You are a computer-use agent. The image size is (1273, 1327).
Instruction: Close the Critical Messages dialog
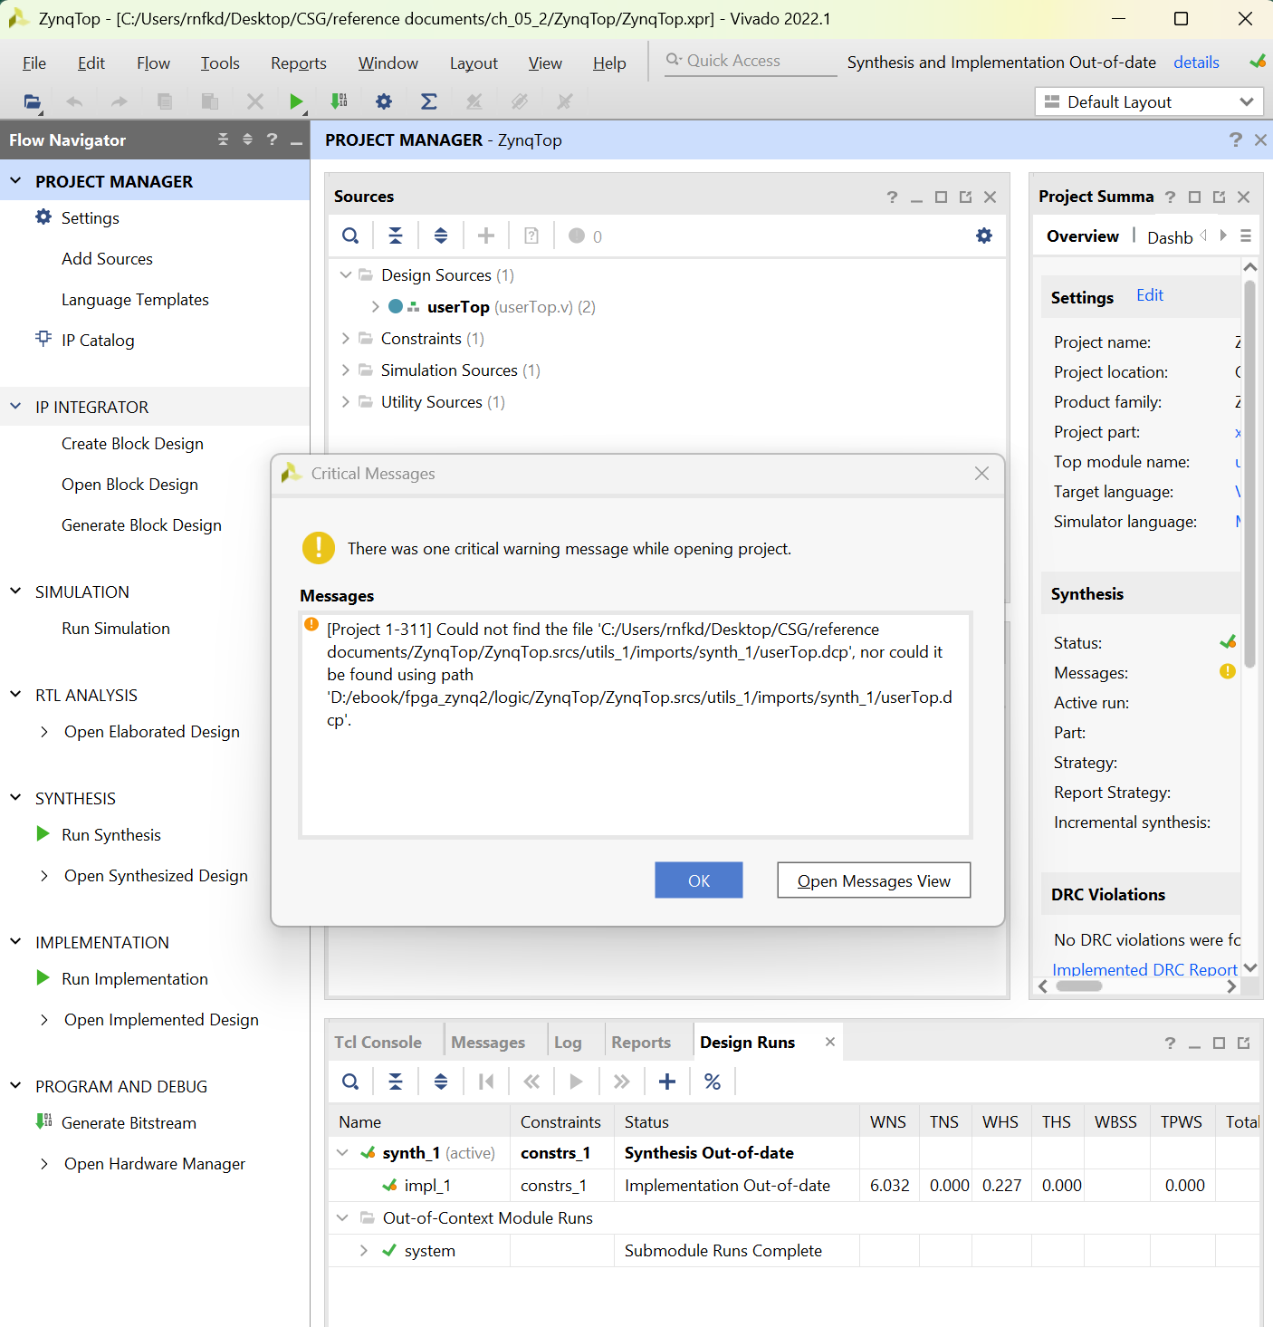(x=981, y=474)
